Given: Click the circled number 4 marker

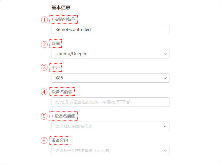Looking at the screenshot, I should (x=44, y=92).
